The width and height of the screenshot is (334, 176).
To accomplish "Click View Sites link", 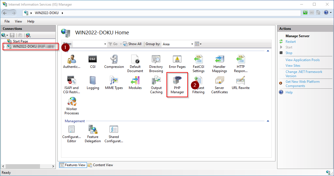I will coord(293,66).
